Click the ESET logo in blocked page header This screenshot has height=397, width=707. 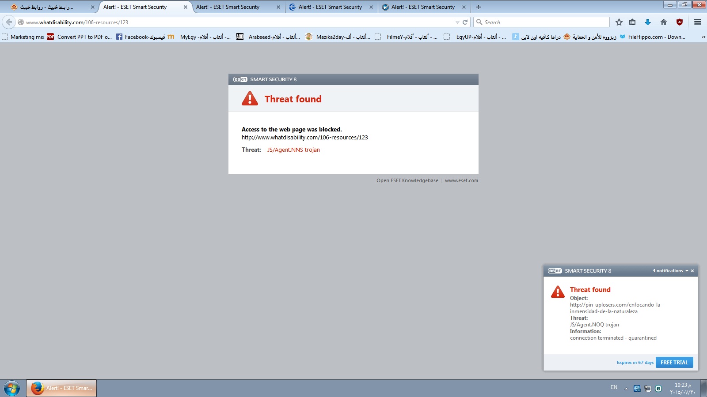[240, 79]
